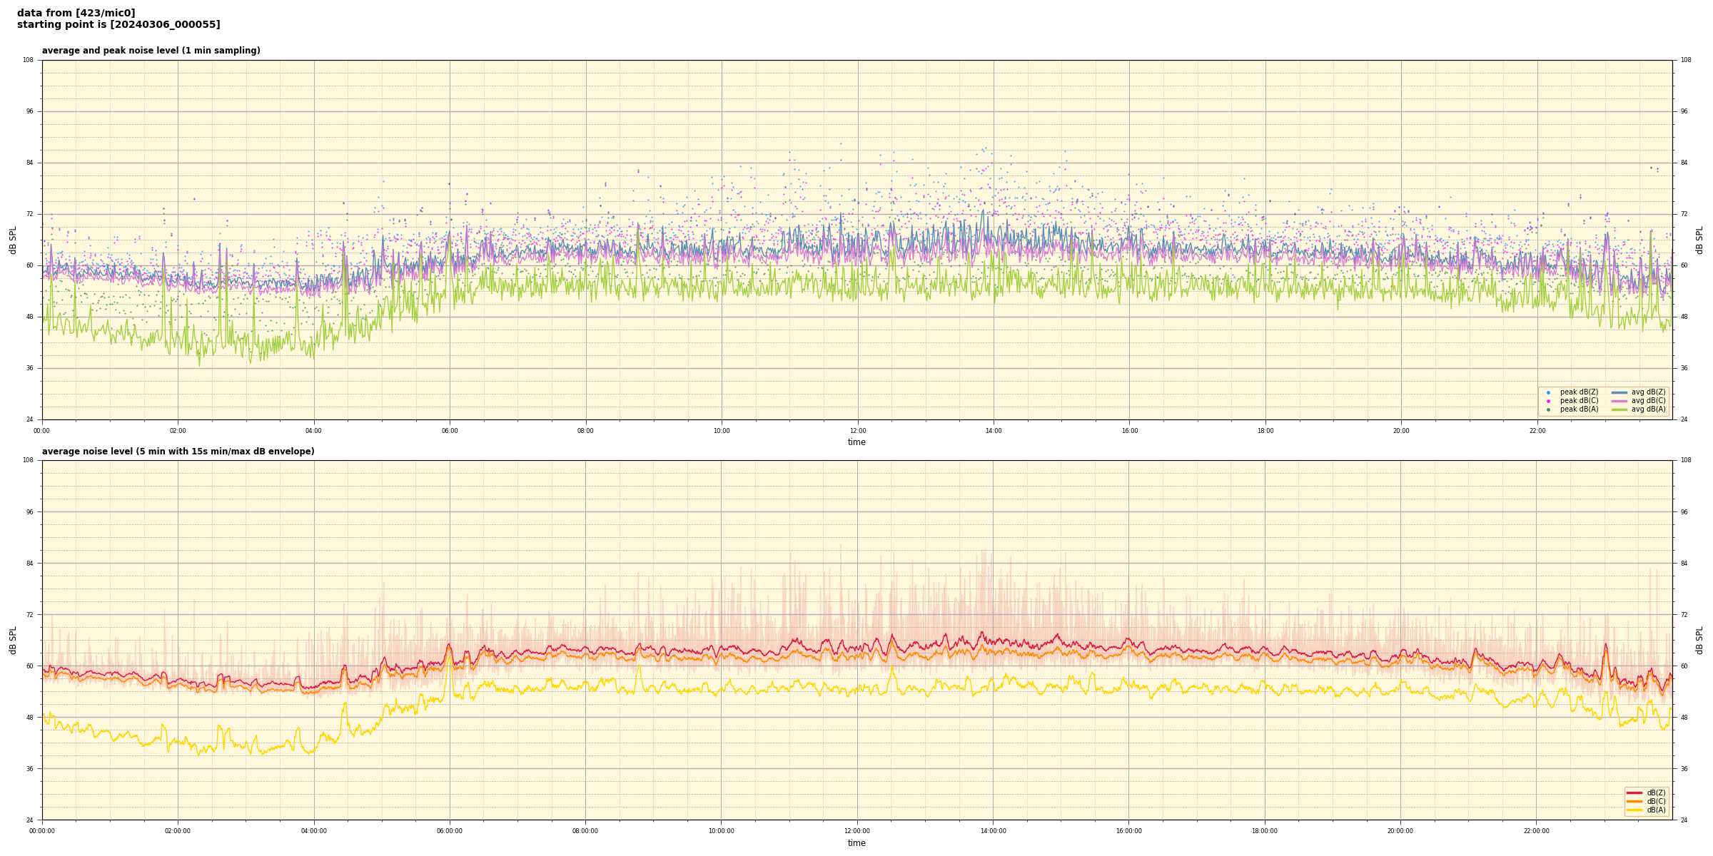The height and width of the screenshot is (856, 1713).
Task: Click the 'data from [423/mic0]' header text
Action: [76, 13]
